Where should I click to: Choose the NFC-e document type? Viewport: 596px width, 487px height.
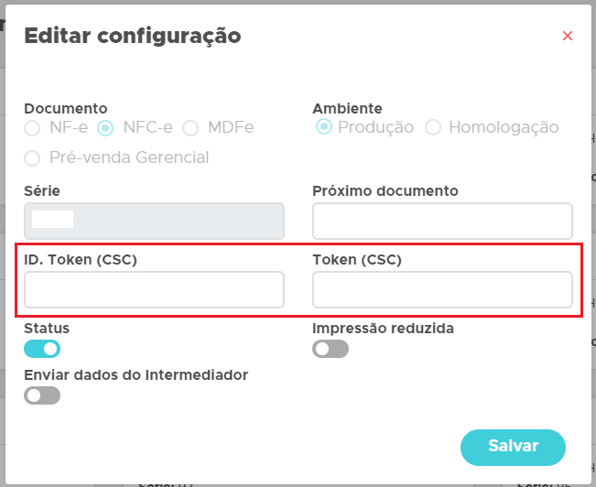(x=106, y=128)
